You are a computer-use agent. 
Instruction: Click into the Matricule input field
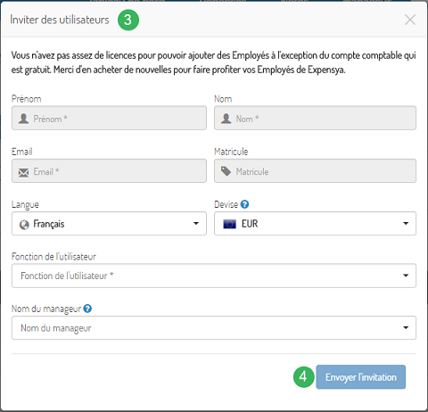[x=315, y=170]
